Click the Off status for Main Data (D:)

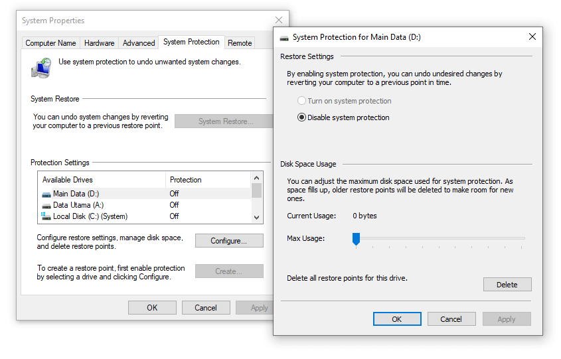pyautogui.click(x=174, y=194)
